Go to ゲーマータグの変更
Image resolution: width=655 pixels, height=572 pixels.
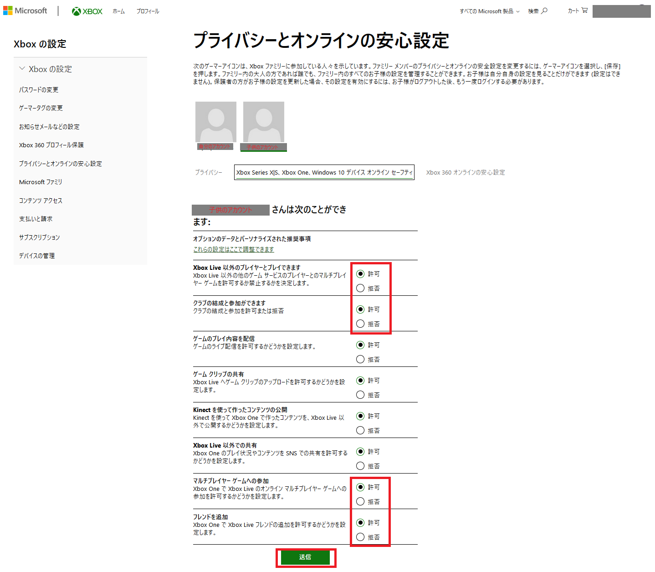click(41, 108)
